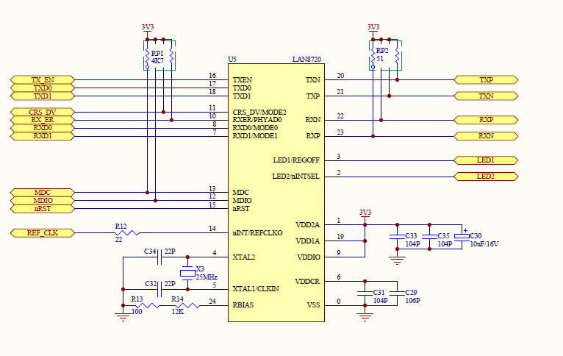Click the LED1 output port
The width and height of the screenshot is (563, 356).
tap(486, 160)
